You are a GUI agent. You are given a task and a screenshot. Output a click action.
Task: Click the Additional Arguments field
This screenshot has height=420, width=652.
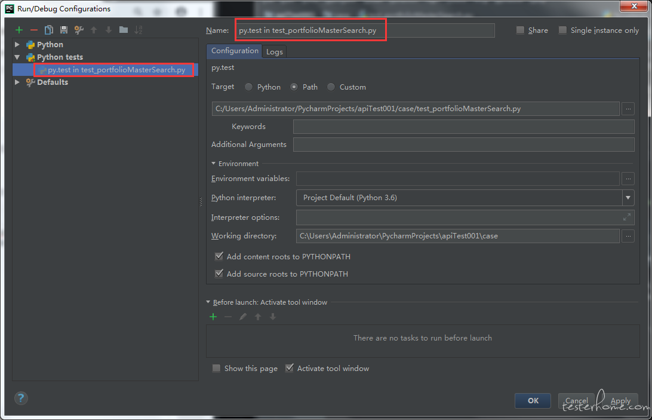tap(464, 145)
